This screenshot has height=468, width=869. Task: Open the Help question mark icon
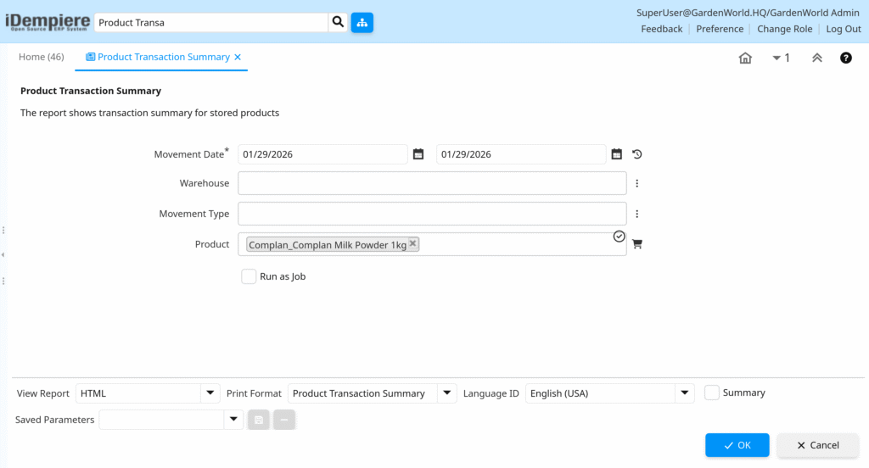point(846,58)
